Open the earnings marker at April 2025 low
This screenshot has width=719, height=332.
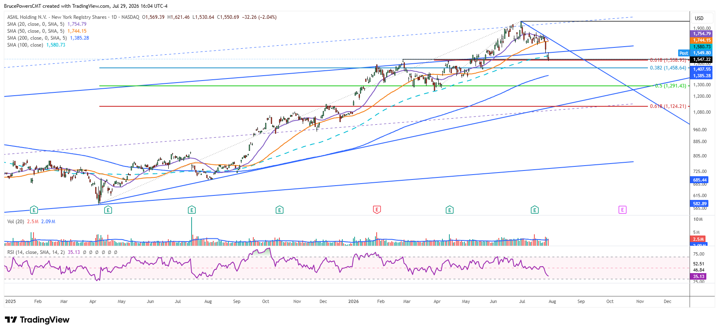coord(108,210)
